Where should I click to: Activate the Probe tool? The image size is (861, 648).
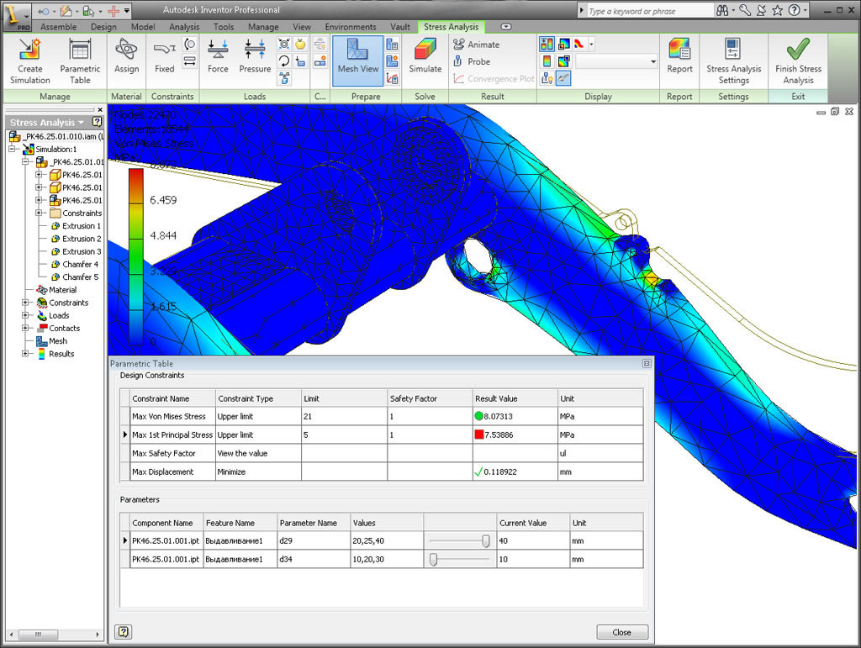472,61
